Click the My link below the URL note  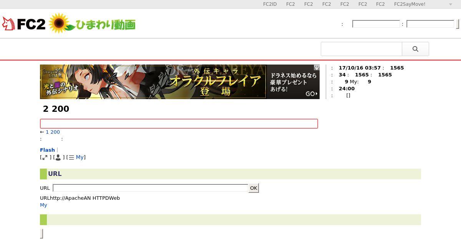43,205
